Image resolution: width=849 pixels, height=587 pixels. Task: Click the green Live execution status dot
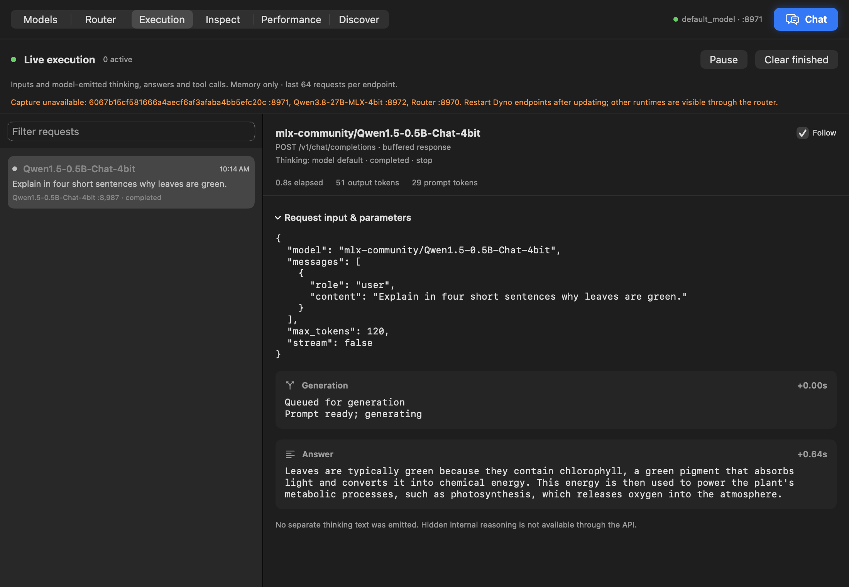(x=14, y=59)
